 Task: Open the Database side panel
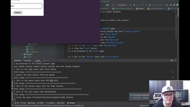point(178,12)
